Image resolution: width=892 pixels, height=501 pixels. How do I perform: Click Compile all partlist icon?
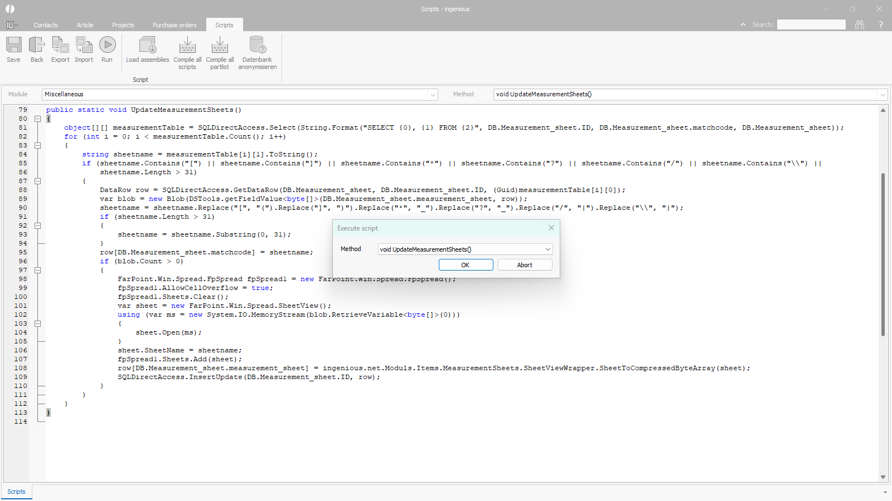click(220, 46)
